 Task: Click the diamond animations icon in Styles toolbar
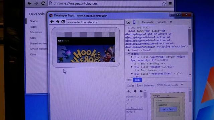[x=141, y=91]
